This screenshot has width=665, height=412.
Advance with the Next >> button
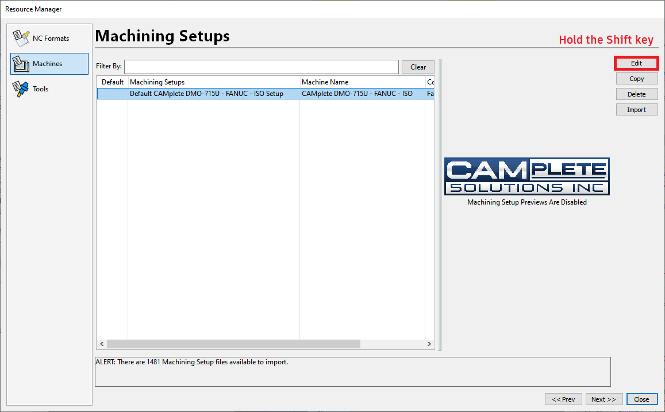604,399
